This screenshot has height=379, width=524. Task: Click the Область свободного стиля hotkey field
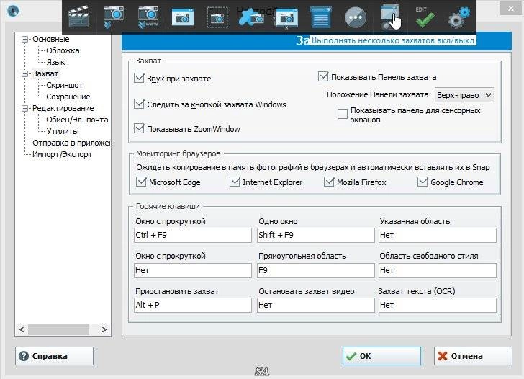438,270
